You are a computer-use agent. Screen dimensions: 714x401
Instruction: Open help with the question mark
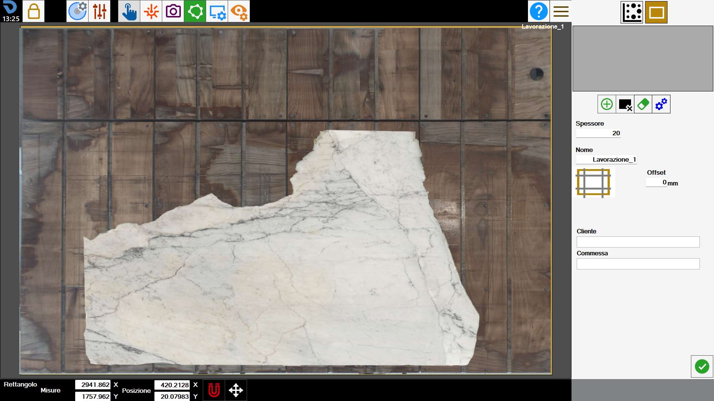click(x=539, y=11)
